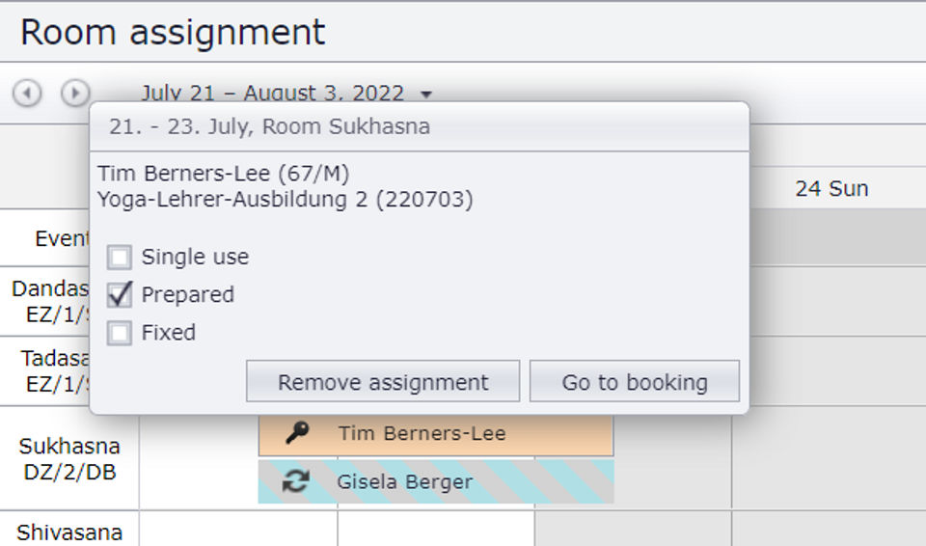Image resolution: width=926 pixels, height=546 pixels.
Task: Open the date range dropdown arrow
Action: 426,95
